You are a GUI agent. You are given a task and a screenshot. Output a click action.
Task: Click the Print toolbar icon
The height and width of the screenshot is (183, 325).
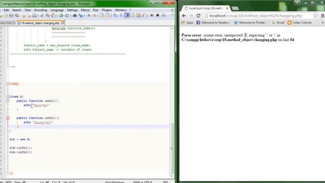click(34, 16)
